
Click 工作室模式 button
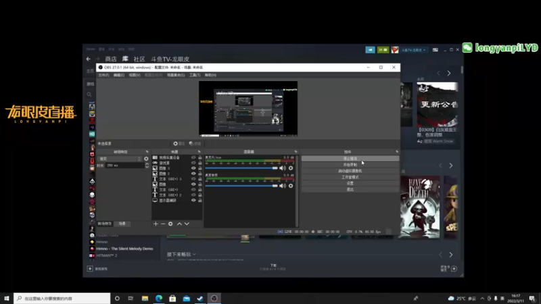pos(350,177)
